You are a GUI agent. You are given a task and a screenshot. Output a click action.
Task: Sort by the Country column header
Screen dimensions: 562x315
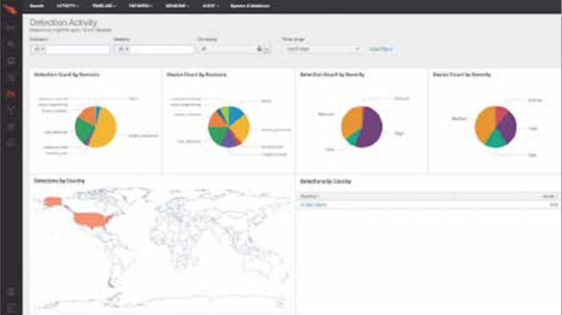pos(309,196)
